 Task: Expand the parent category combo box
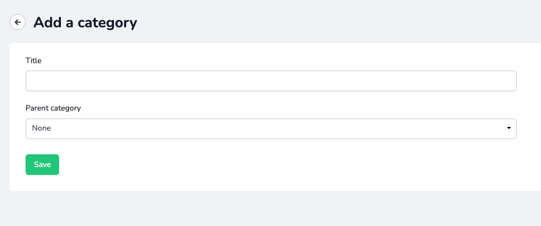(271, 129)
